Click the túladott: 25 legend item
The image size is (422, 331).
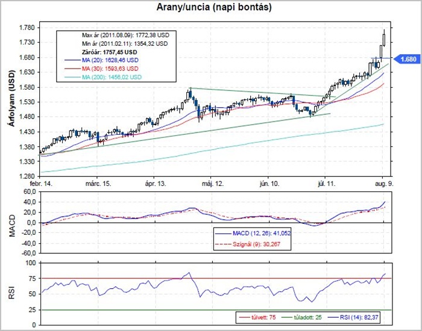300,315
